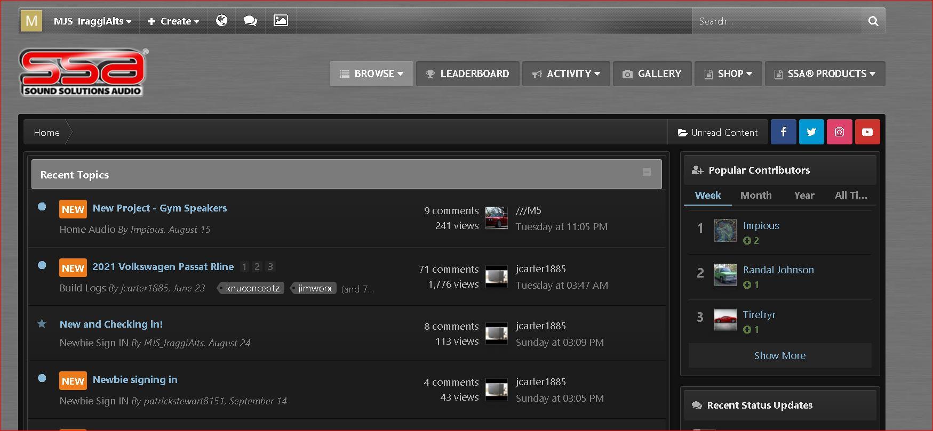Click Sunday at 03:09 PM timestamp
This screenshot has width=933, height=431.
560,342
